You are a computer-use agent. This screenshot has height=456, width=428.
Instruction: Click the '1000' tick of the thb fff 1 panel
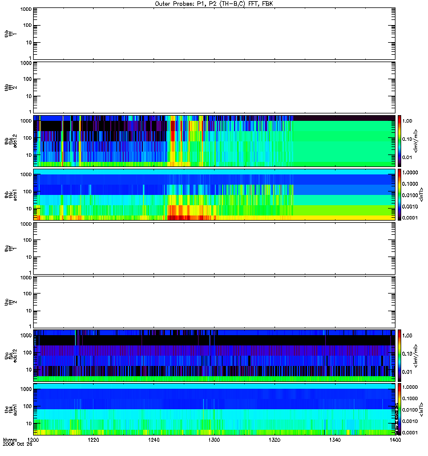(x=26, y=9)
